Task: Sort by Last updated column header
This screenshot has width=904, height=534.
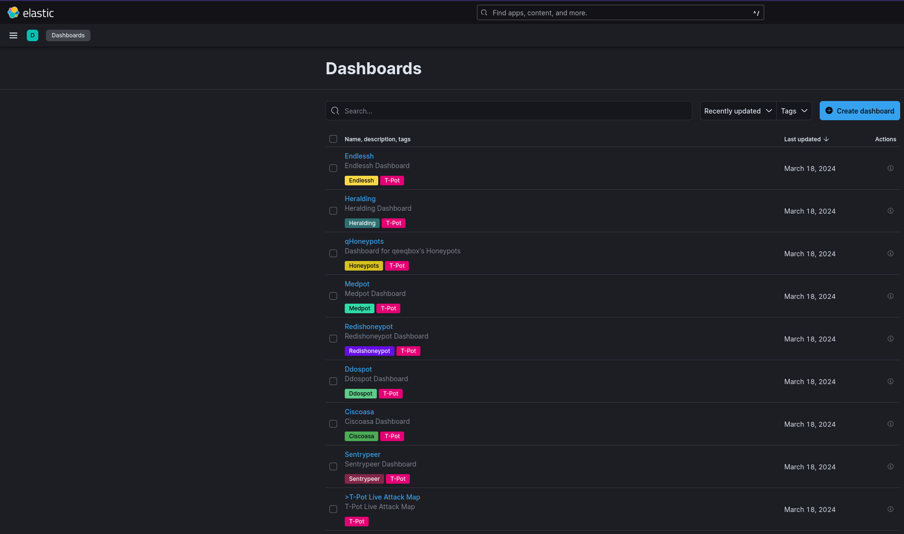Action: tap(806, 139)
